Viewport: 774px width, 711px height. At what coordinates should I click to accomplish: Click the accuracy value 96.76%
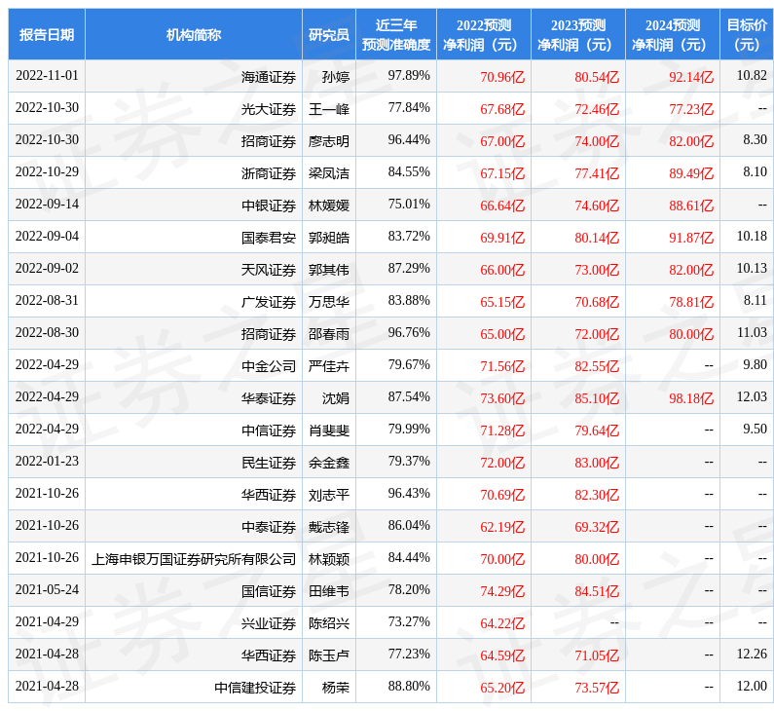point(409,332)
